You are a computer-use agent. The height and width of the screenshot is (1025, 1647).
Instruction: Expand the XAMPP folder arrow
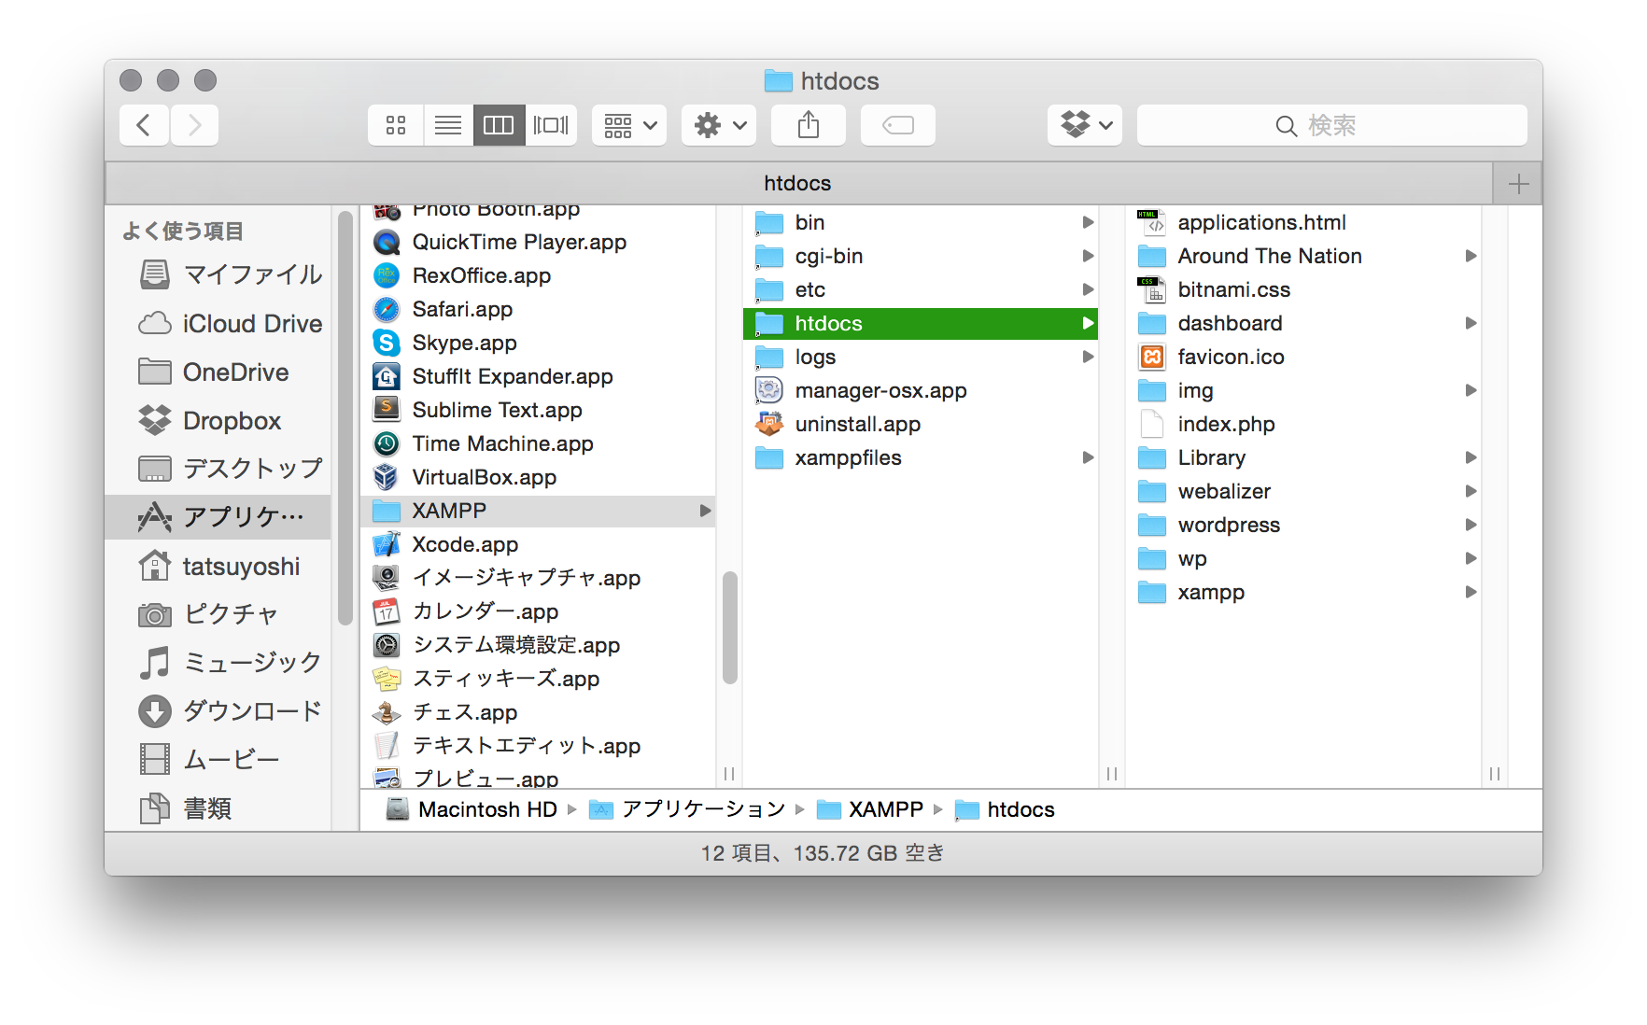pyautogui.click(x=705, y=511)
